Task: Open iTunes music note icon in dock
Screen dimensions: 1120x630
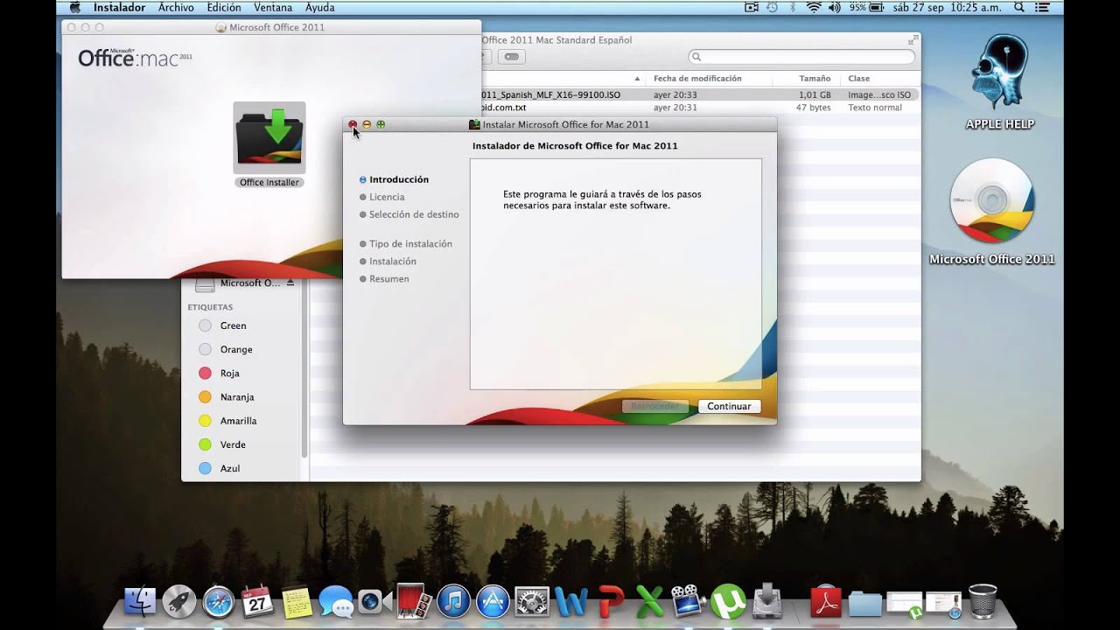Action: [453, 601]
